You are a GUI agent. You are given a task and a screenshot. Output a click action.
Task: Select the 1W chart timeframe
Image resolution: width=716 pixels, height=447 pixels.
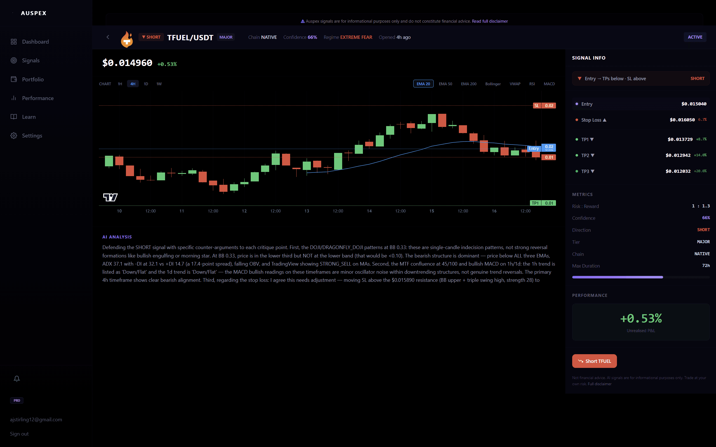click(x=159, y=84)
